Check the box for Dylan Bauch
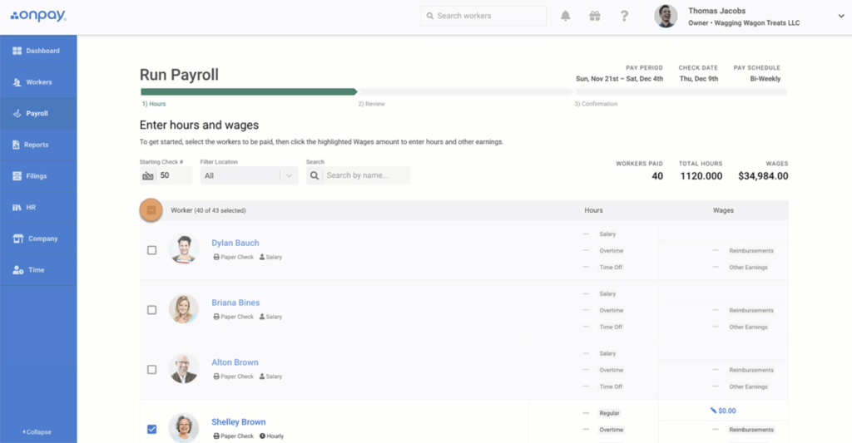852x443 pixels. (151, 250)
